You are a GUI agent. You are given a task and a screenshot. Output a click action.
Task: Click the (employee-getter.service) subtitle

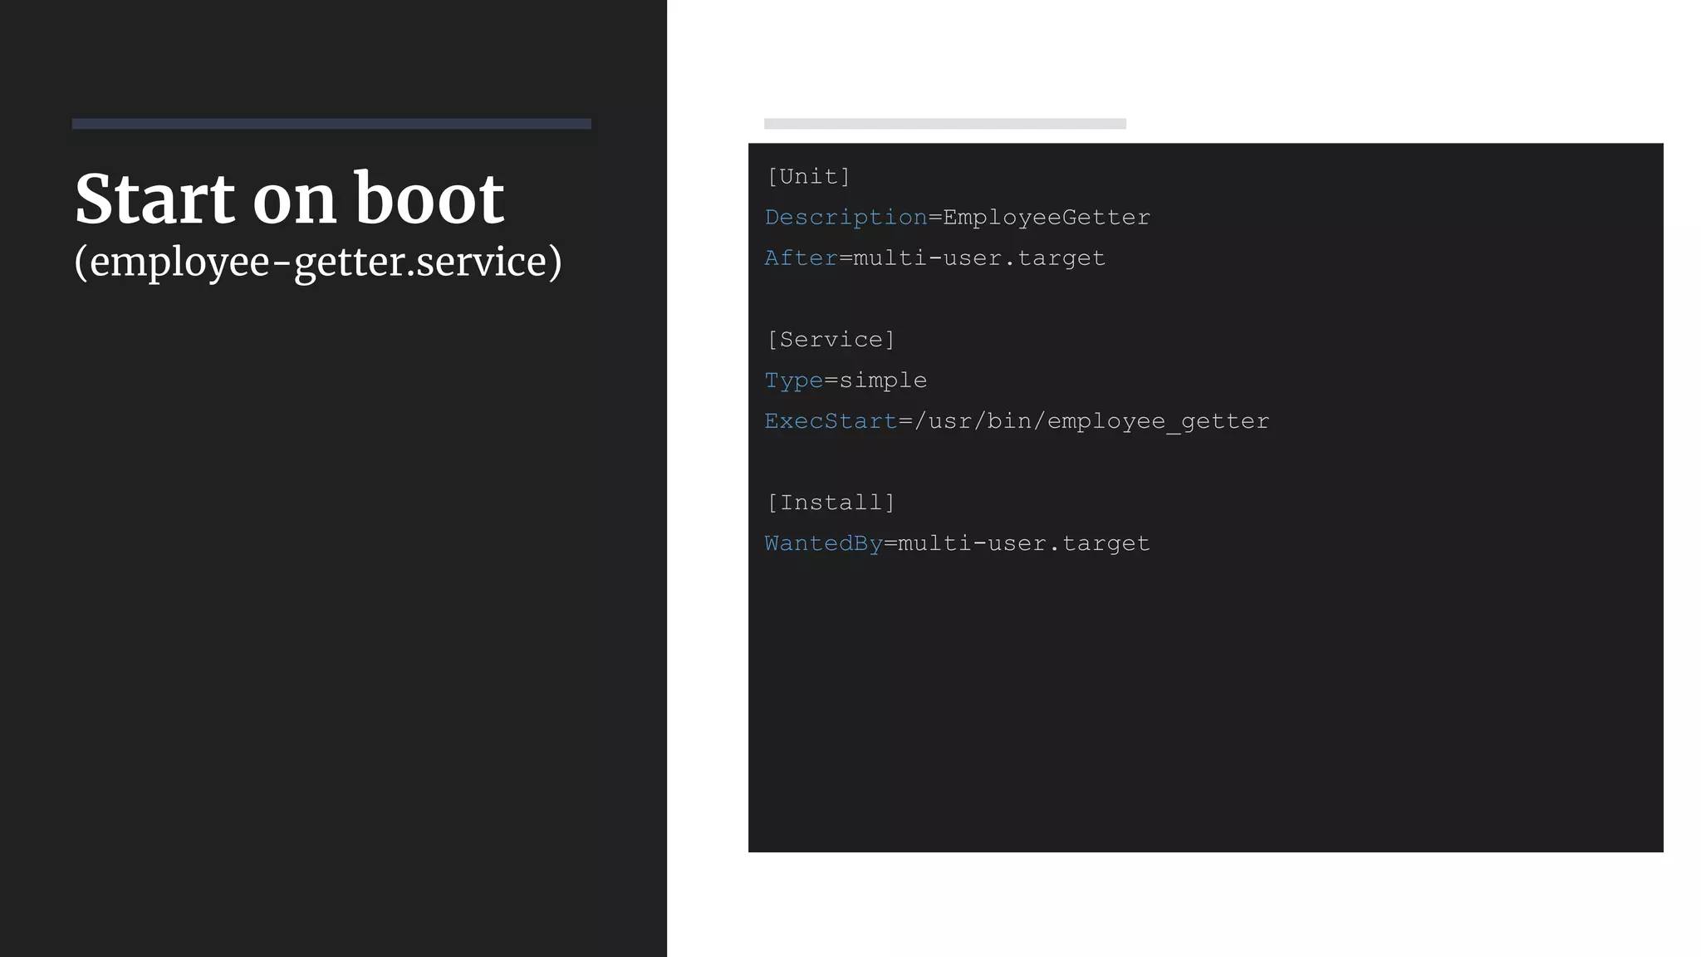tap(317, 263)
